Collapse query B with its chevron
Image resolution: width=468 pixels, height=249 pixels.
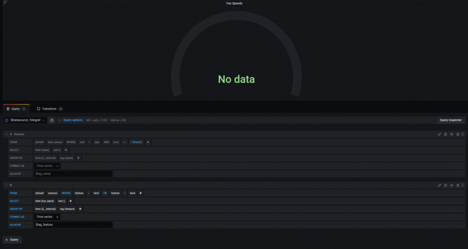click(x=6, y=185)
